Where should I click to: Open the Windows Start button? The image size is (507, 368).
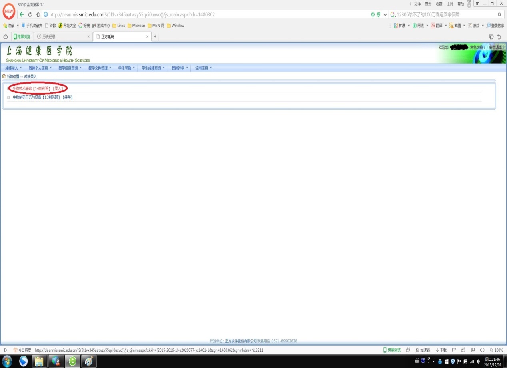[6, 362]
